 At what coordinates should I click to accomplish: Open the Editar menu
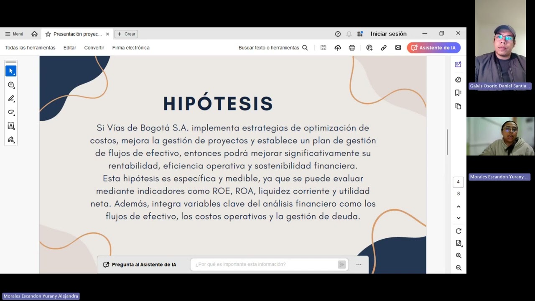(70, 48)
